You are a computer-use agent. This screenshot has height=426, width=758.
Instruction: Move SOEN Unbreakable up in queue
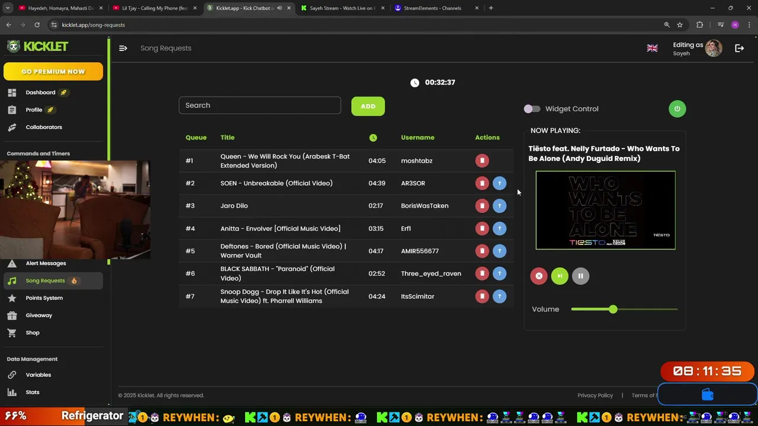tap(499, 183)
